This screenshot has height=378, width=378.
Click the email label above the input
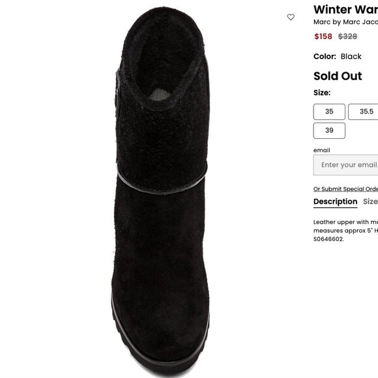point(321,150)
